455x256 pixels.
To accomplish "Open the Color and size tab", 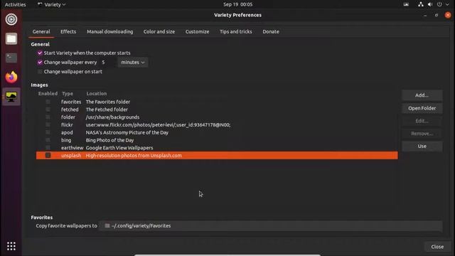I will (x=159, y=31).
